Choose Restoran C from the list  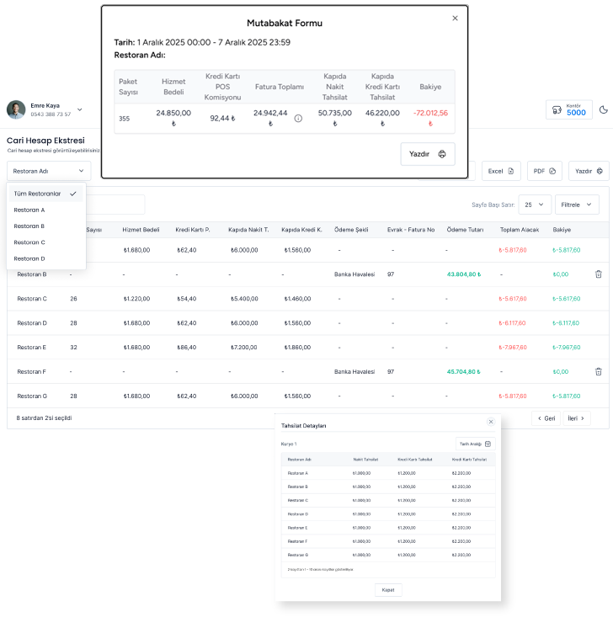pyautogui.click(x=29, y=242)
